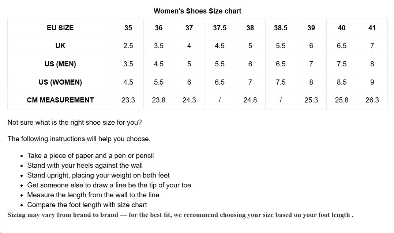
Task: Click the "Women's Shoes Size chart" title
Action: click(197, 11)
